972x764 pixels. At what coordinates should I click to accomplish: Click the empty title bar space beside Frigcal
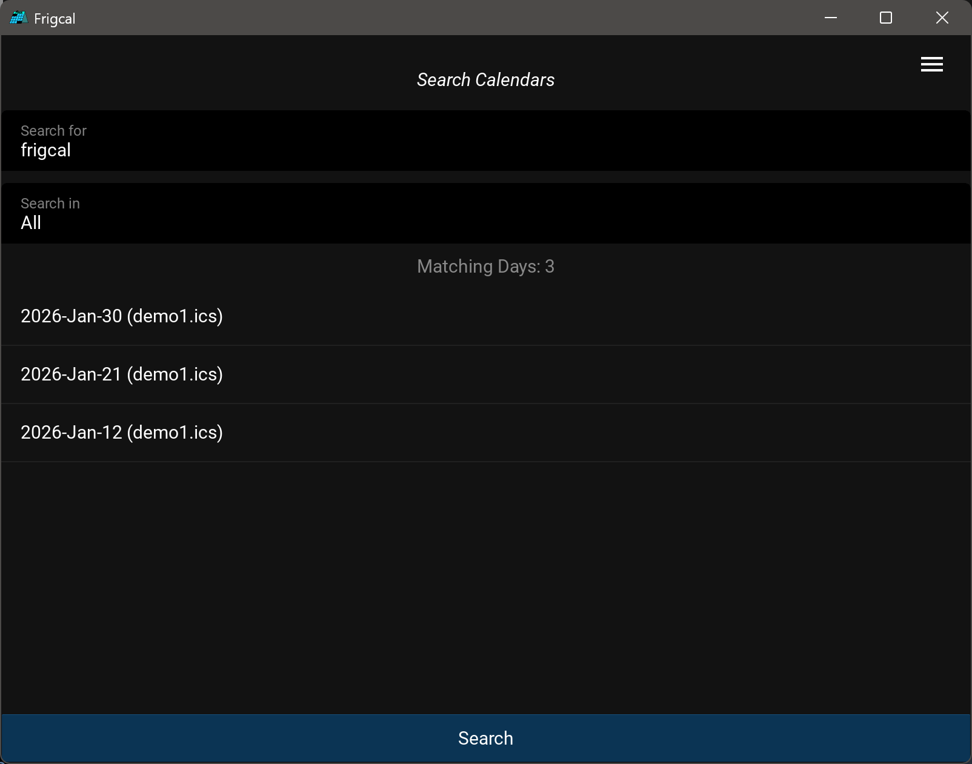click(424, 18)
